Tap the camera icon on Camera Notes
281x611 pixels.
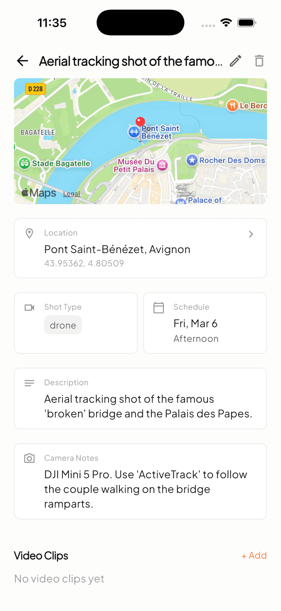click(x=29, y=458)
